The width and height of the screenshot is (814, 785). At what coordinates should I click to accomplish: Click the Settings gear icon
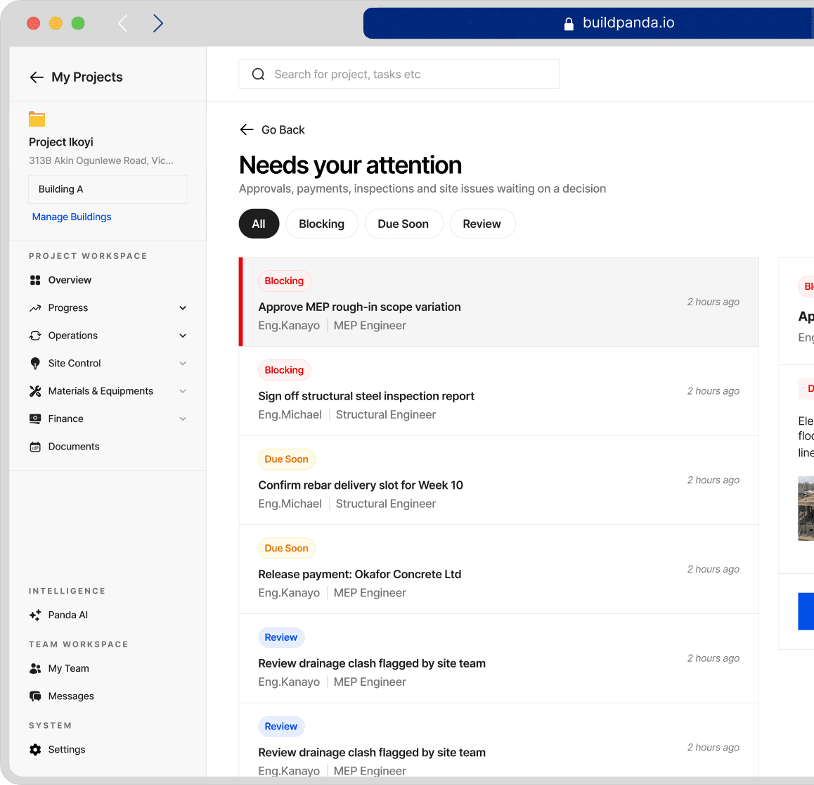point(35,750)
